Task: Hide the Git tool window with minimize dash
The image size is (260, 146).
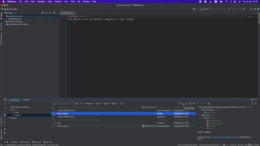Action: tap(256, 100)
